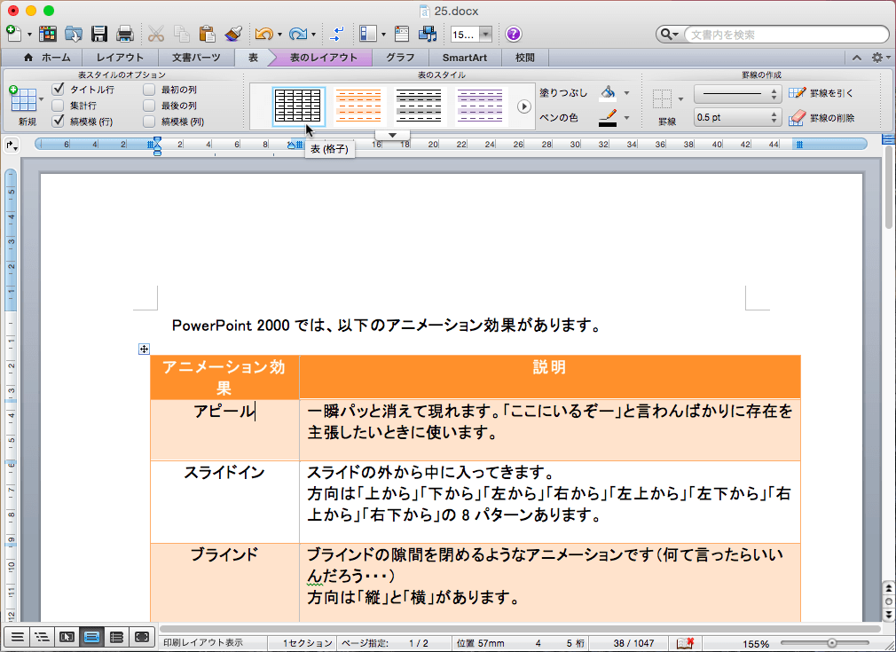Viewport: 896px width, 652px height.
Task: Click the zoom slider at bottom right
Action: (x=830, y=642)
